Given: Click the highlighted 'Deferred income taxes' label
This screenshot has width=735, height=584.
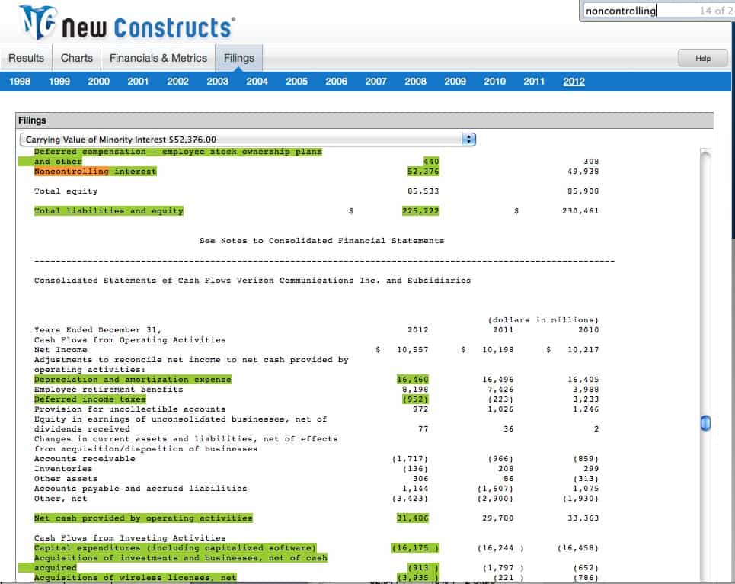Looking at the screenshot, I should click(x=90, y=399).
